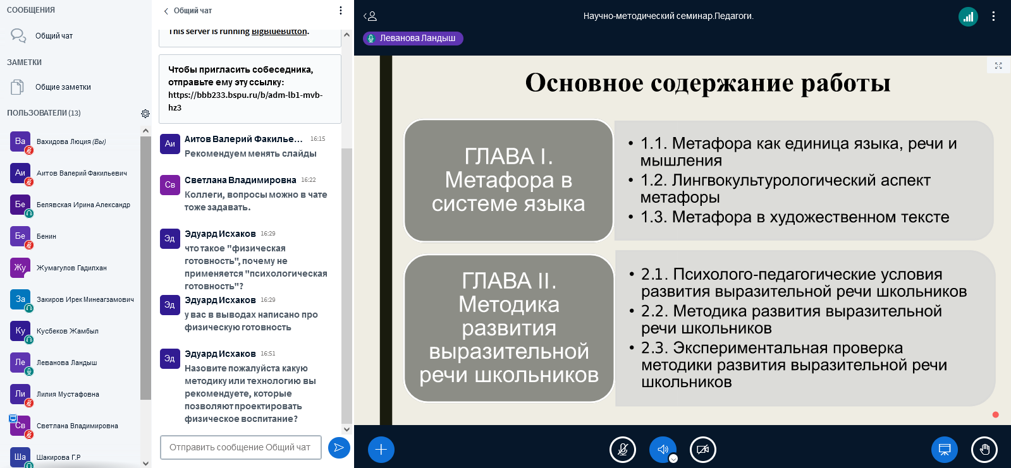Viewport: 1011px width, 468px height.
Task: Open the connection status indicator
Action: [968, 16]
